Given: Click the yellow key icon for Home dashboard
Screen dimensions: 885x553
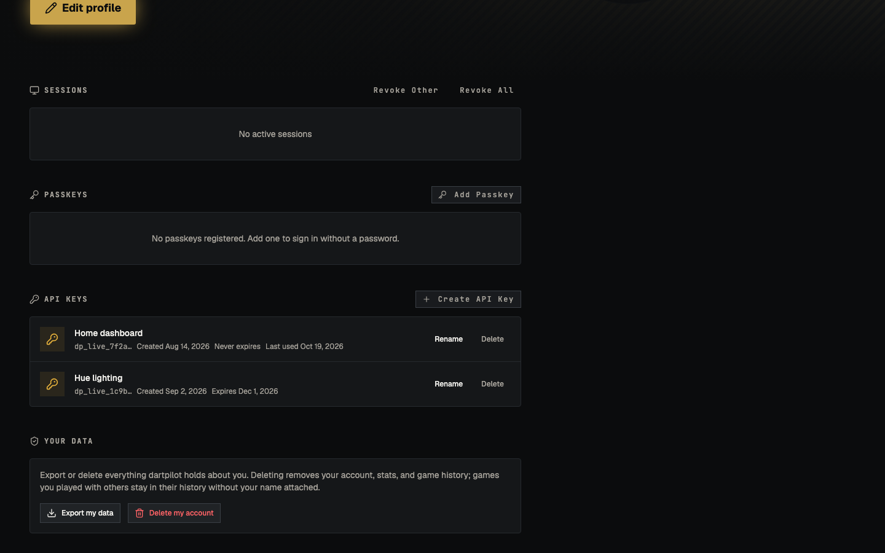Looking at the screenshot, I should [52, 339].
